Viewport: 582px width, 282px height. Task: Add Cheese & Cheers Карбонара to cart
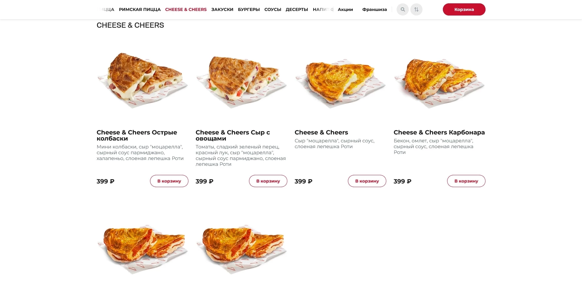click(466, 181)
